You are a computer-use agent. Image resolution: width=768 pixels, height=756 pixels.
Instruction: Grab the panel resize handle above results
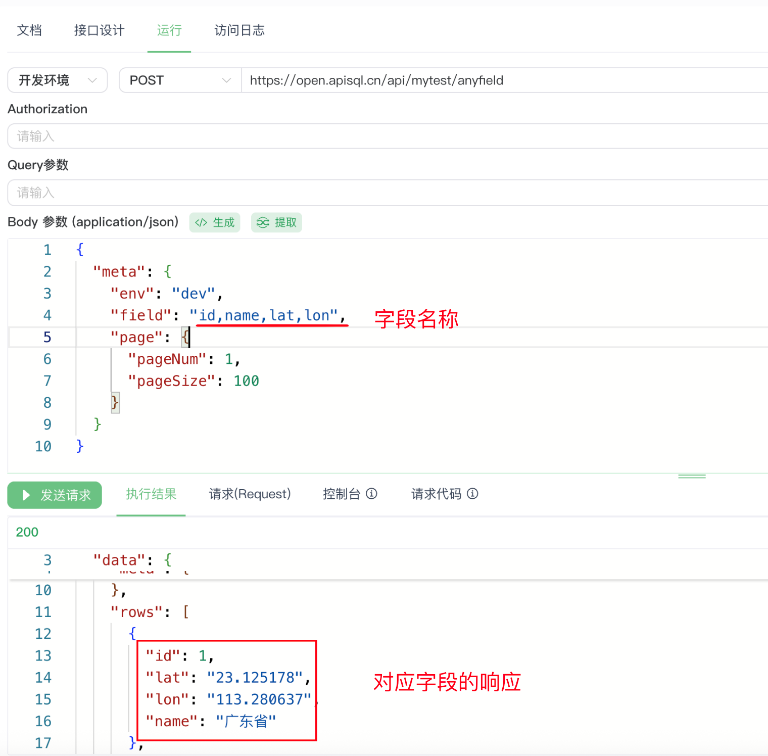(x=692, y=476)
